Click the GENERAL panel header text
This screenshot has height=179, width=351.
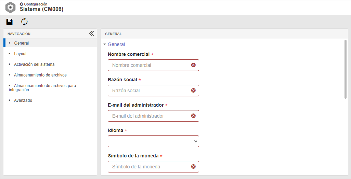click(113, 34)
